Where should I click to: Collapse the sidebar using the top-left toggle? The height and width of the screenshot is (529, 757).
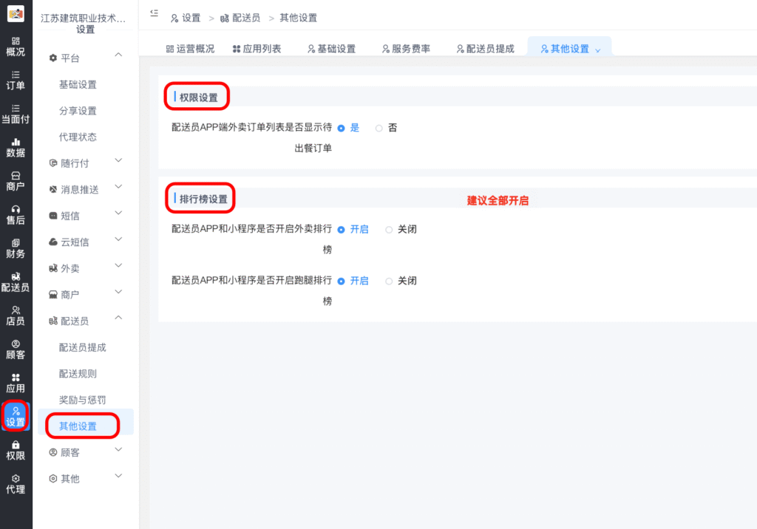[155, 13]
